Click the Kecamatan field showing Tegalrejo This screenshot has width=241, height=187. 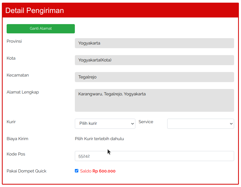click(154, 77)
